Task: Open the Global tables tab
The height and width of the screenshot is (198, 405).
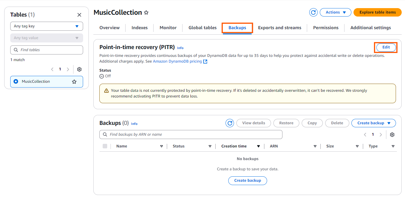Action: (203, 28)
